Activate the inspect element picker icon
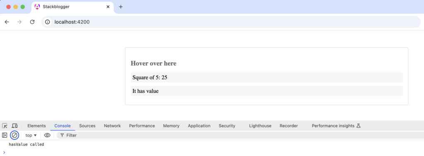424x156 pixels. coord(5,125)
